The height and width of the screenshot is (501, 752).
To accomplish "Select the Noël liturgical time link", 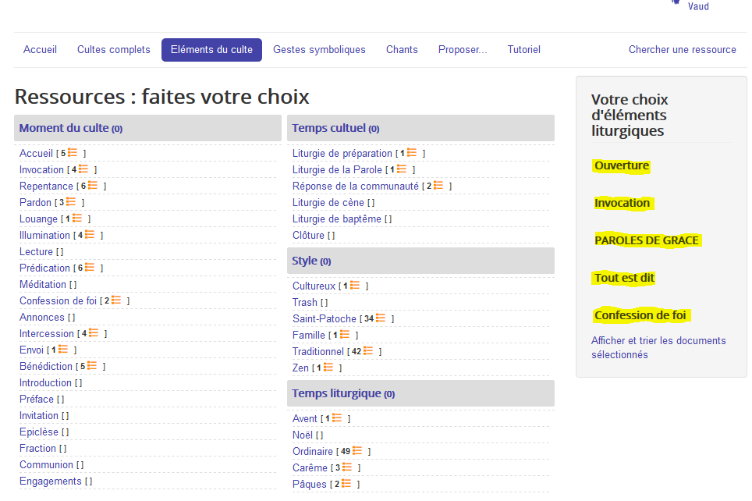I will [303, 435].
